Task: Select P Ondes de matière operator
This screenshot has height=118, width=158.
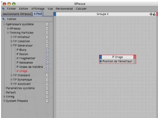Action: pyautogui.click(x=30, y=67)
